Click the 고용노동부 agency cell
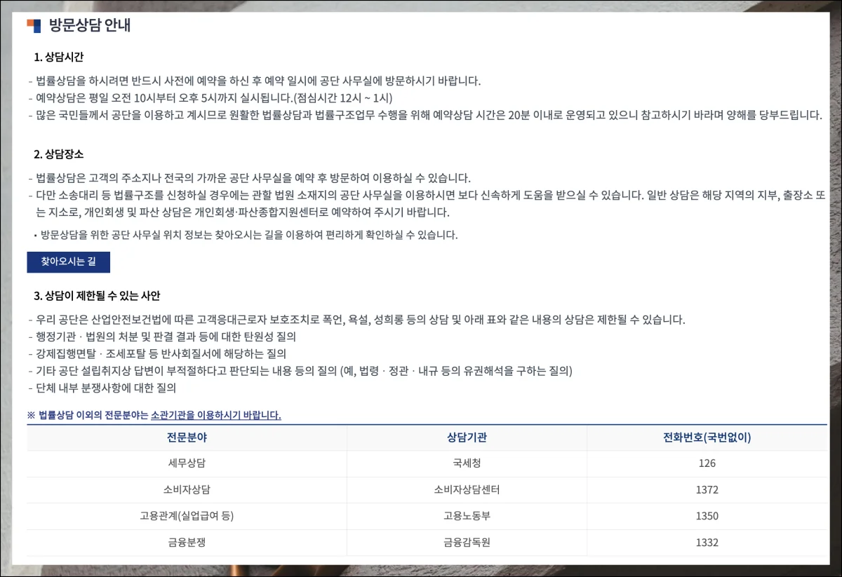The width and height of the screenshot is (842, 577). click(467, 516)
